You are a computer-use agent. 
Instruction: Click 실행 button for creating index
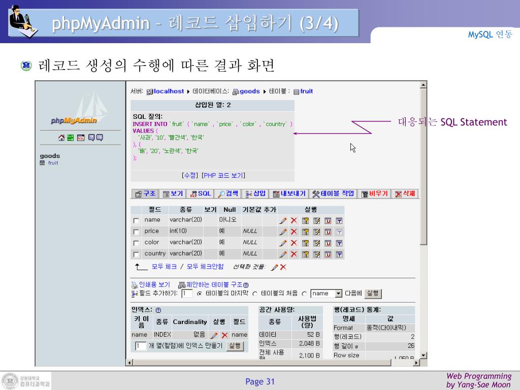pos(235,346)
